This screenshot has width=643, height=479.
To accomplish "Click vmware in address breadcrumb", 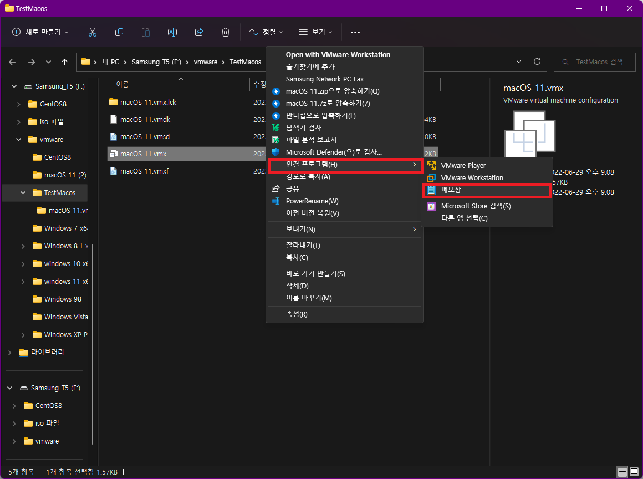I will tap(206, 62).
